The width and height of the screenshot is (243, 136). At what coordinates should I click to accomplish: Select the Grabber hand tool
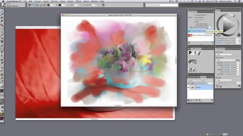2,75
